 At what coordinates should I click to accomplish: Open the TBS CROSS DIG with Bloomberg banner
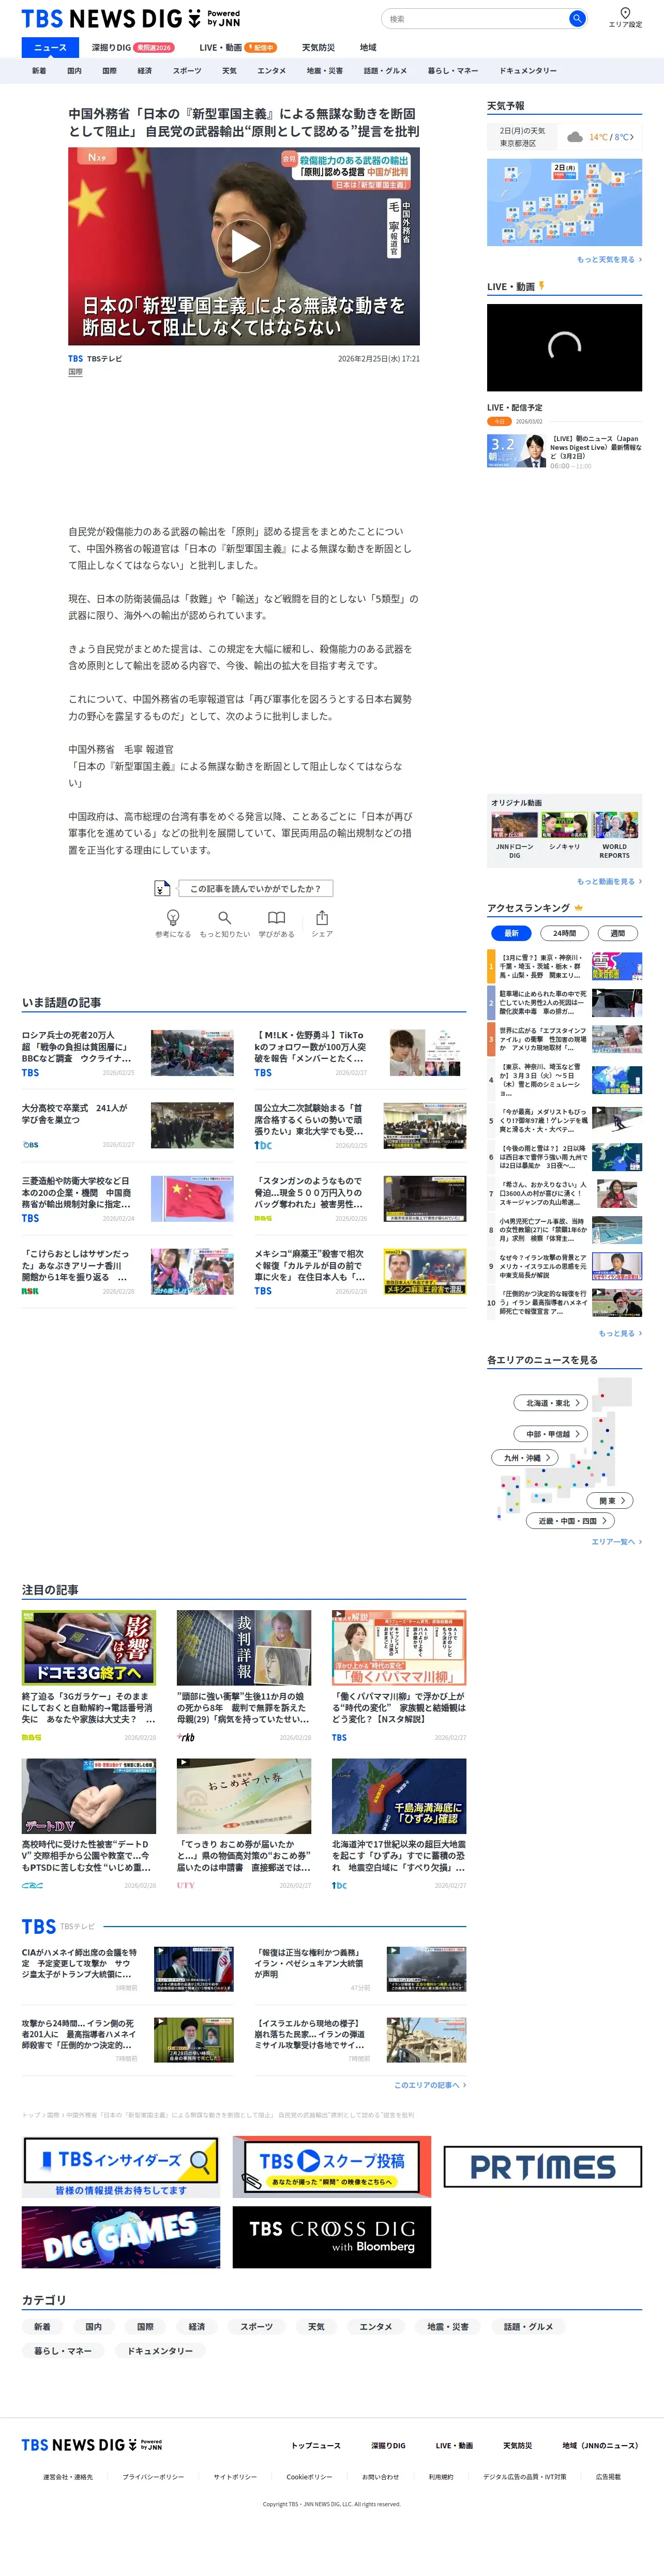click(332, 2237)
